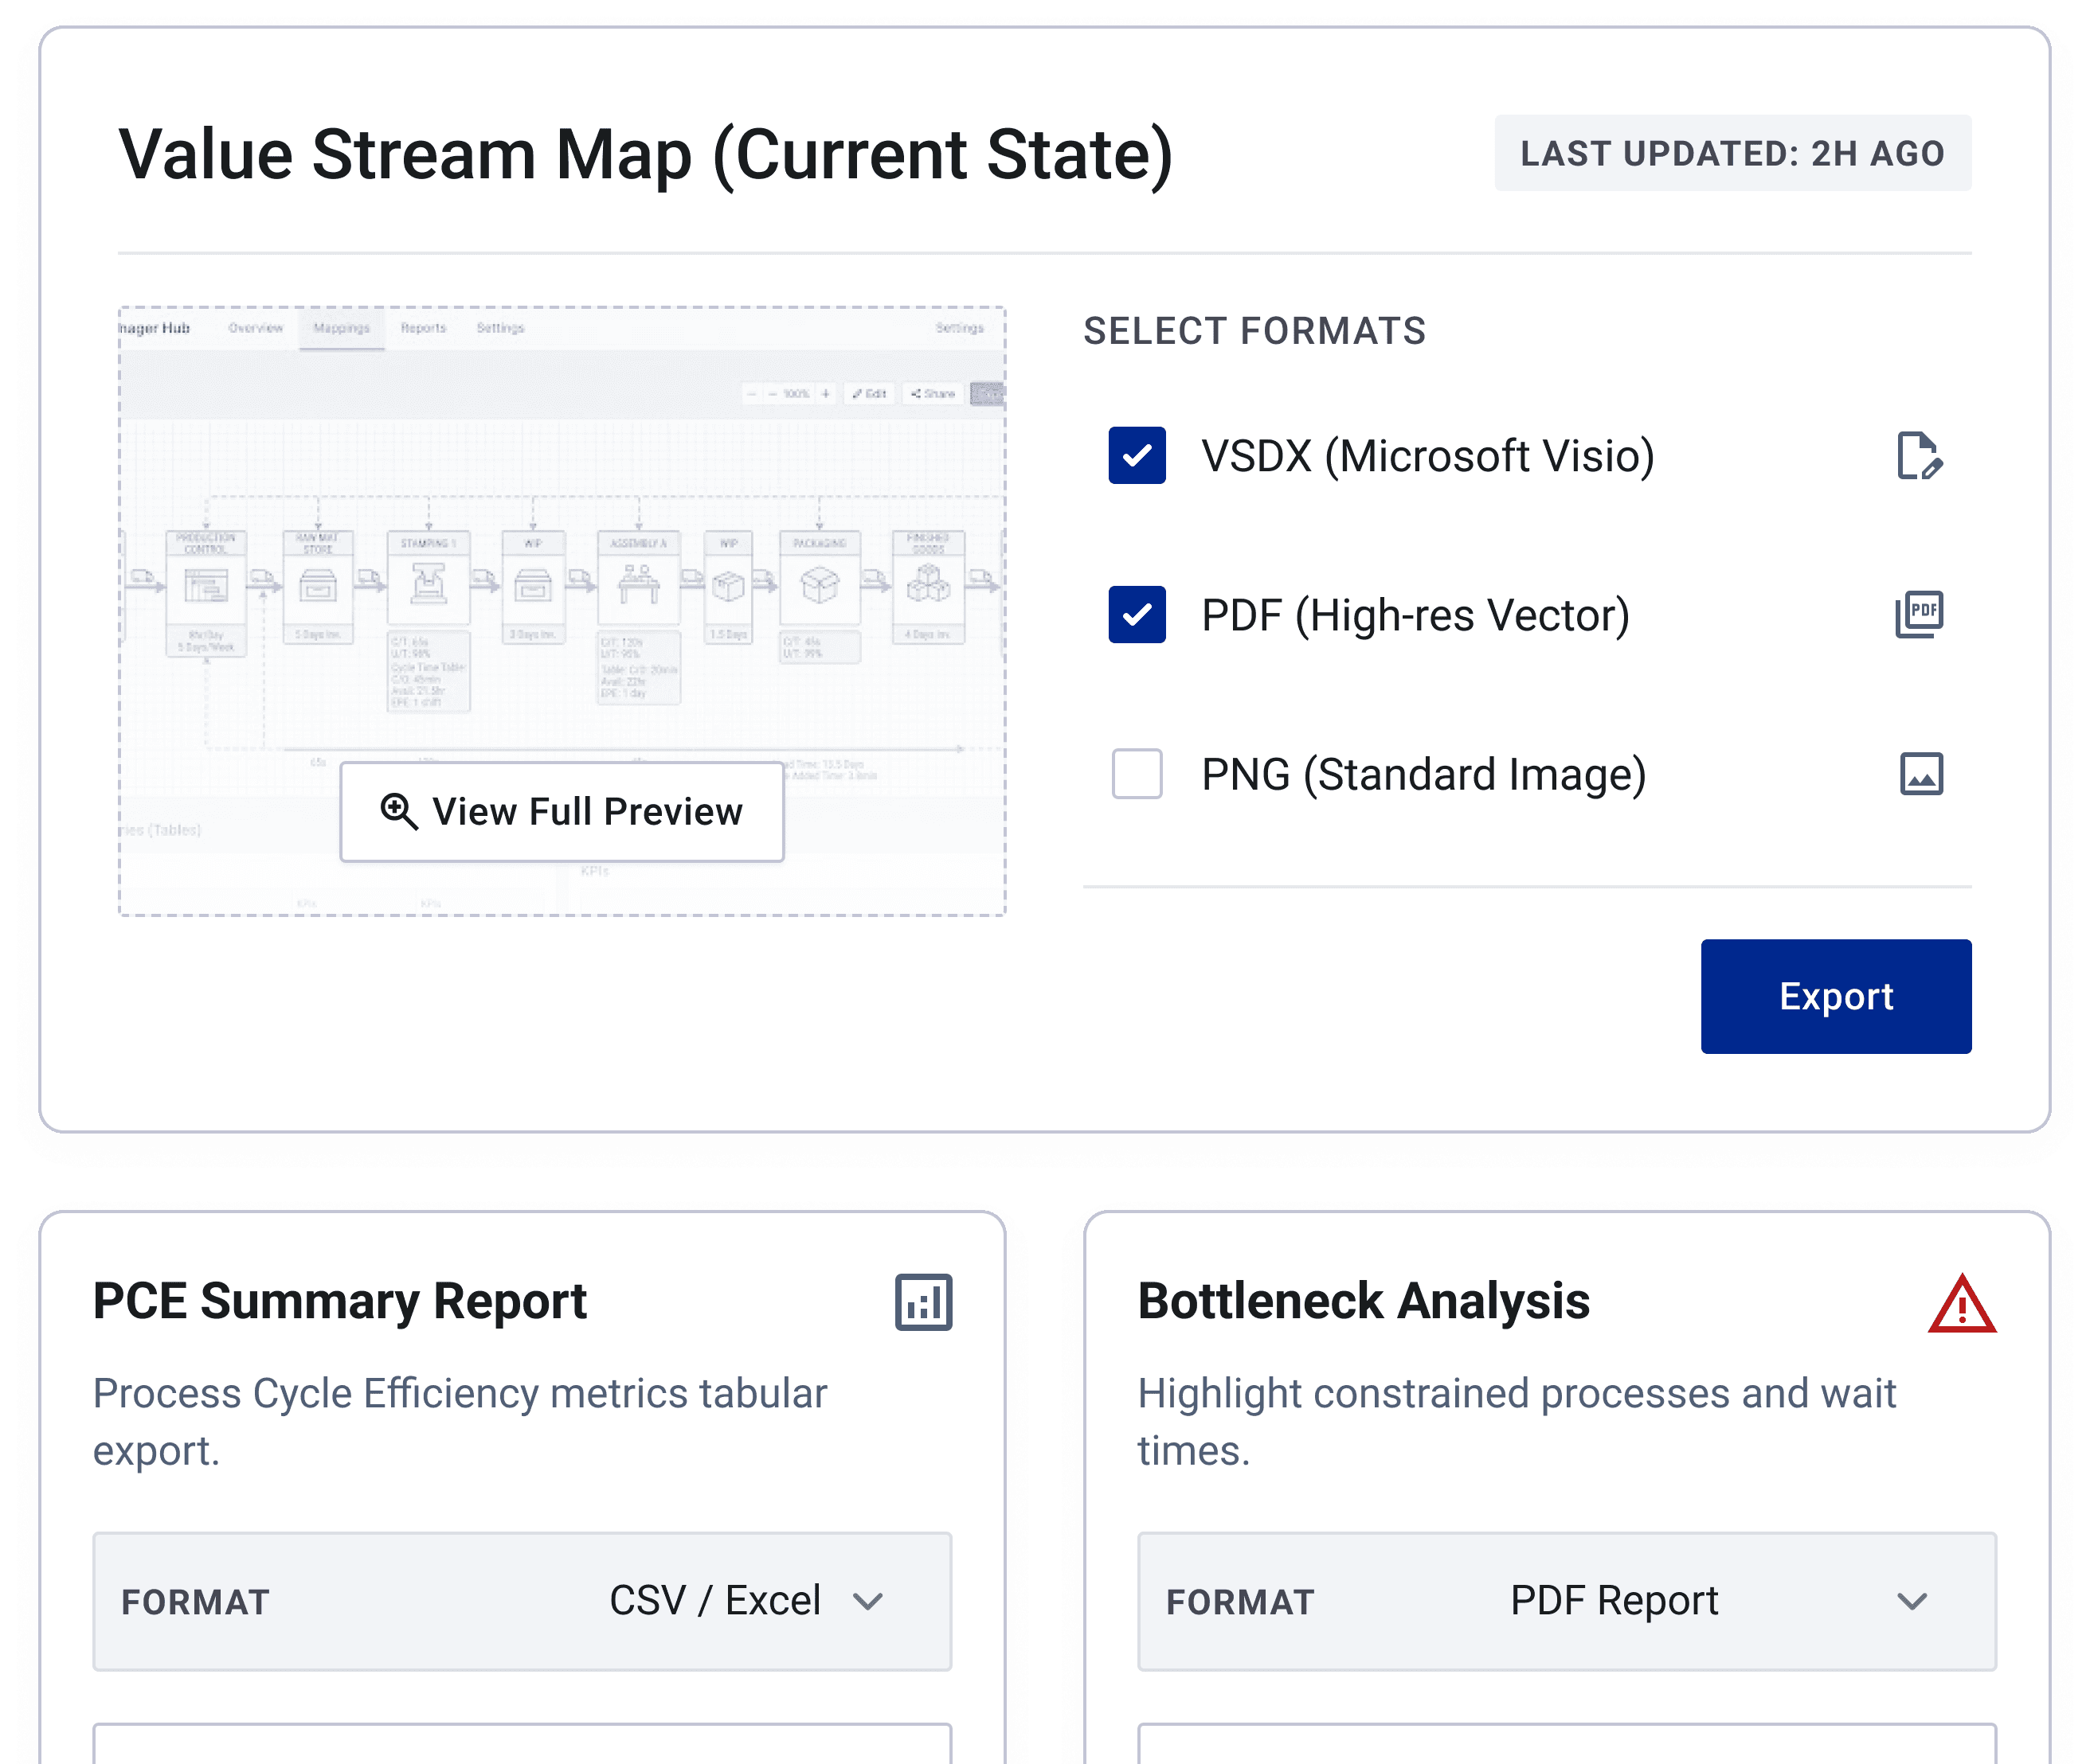
Task: Click the PNG image icon
Action: pos(1921,774)
